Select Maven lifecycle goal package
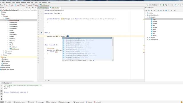 (x=154, y=27)
